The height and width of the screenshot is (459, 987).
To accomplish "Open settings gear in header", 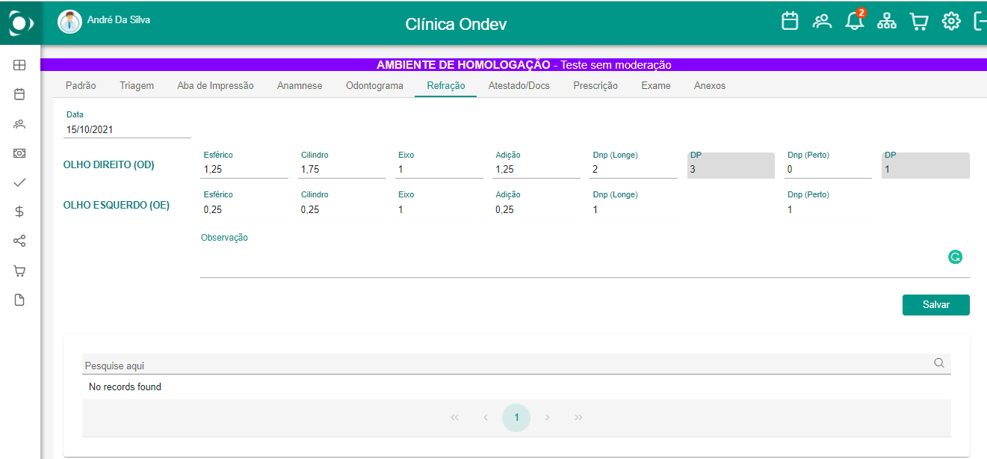I will tap(950, 21).
